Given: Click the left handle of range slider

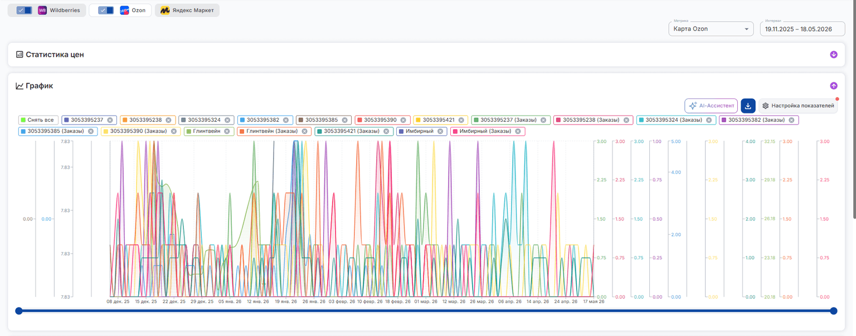Looking at the screenshot, I should point(18,311).
